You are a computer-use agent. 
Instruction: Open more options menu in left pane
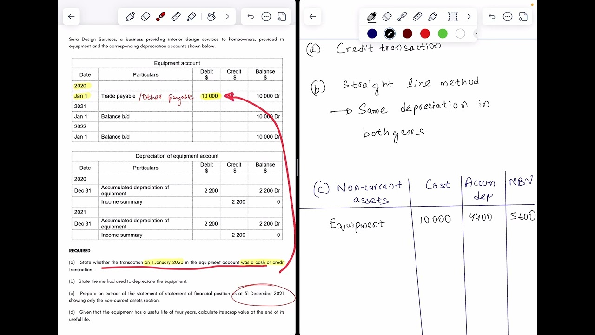(266, 16)
